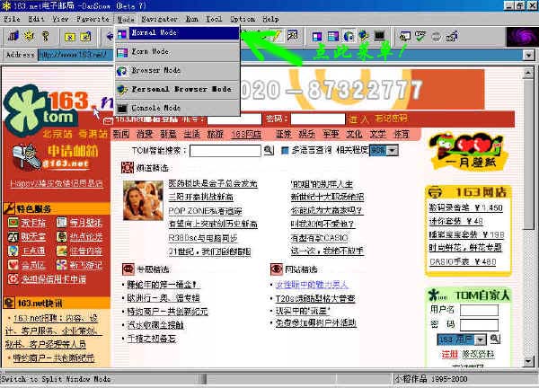Click the 一月壁纸 wallpaper banner image

point(466,153)
